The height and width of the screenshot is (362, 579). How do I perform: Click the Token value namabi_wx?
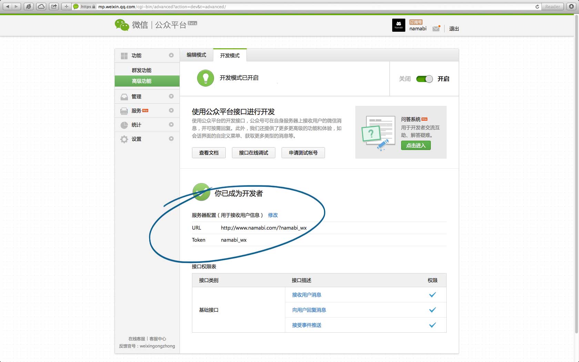234,240
